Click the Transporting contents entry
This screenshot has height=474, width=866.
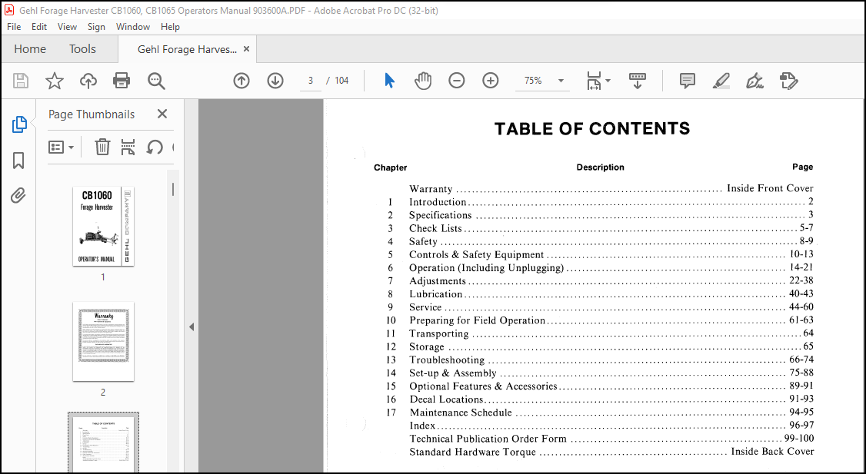point(439,333)
